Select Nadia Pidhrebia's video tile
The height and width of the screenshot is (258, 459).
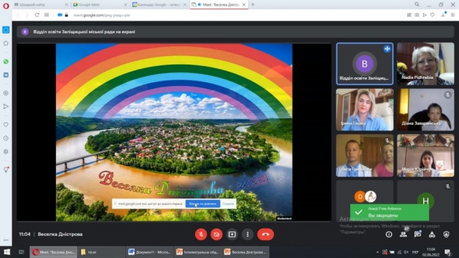pos(425,64)
